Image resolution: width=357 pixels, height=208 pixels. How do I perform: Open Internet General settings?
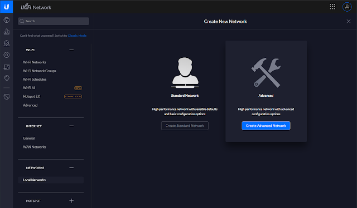click(28, 138)
